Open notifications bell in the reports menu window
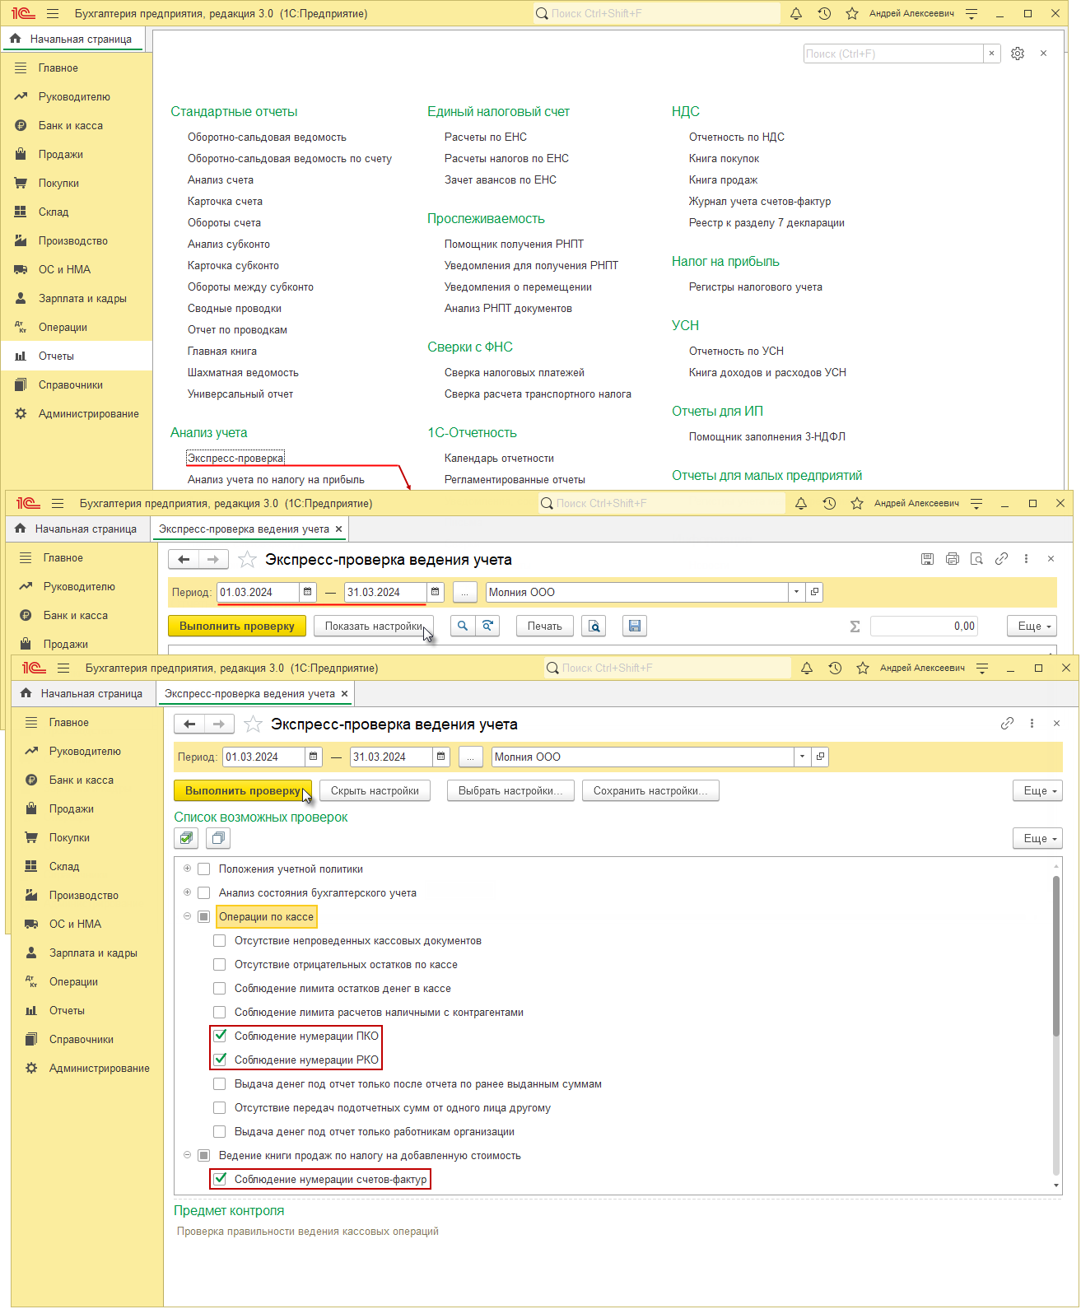 point(796,14)
